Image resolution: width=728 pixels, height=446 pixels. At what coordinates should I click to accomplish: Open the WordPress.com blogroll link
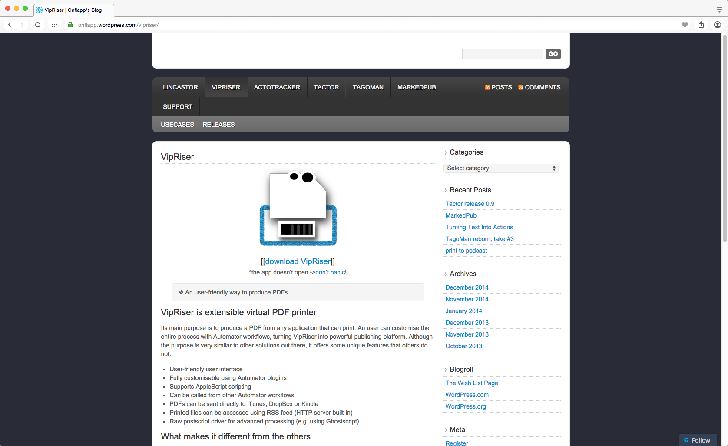pos(467,395)
